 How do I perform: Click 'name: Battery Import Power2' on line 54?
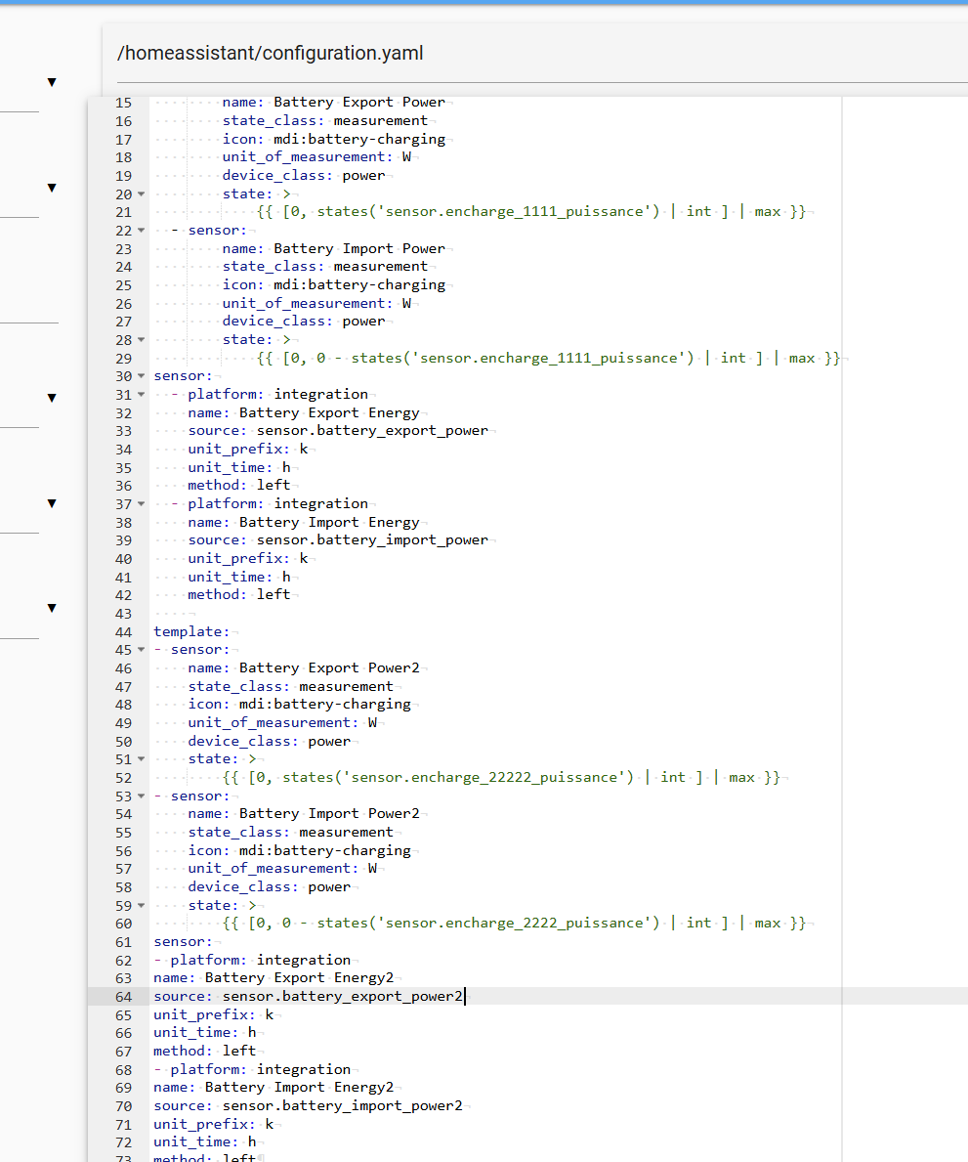point(304,814)
